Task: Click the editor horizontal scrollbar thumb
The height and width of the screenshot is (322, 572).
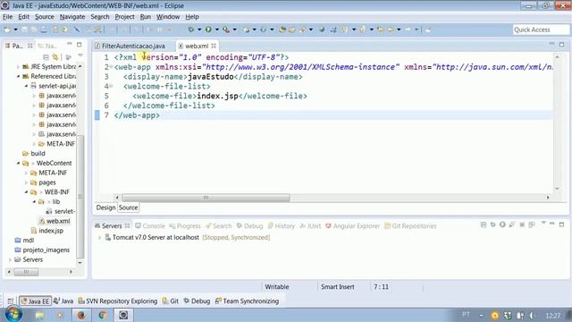Action: [x=206, y=198]
